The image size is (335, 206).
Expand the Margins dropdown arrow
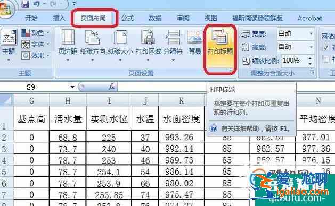(68, 61)
